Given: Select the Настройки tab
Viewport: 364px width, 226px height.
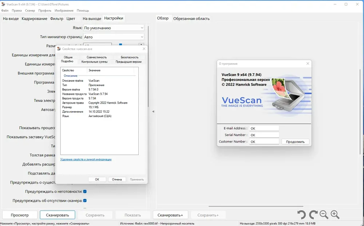Looking at the screenshot, I should click(x=114, y=18).
